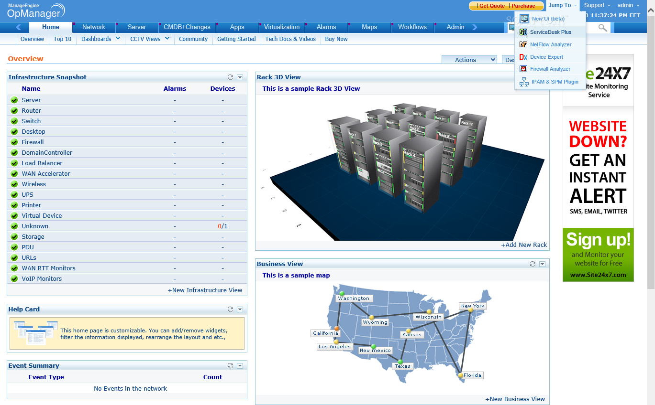The width and height of the screenshot is (655, 405).
Task: Click the Unknown devices count 0/1
Action: click(x=222, y=226)
